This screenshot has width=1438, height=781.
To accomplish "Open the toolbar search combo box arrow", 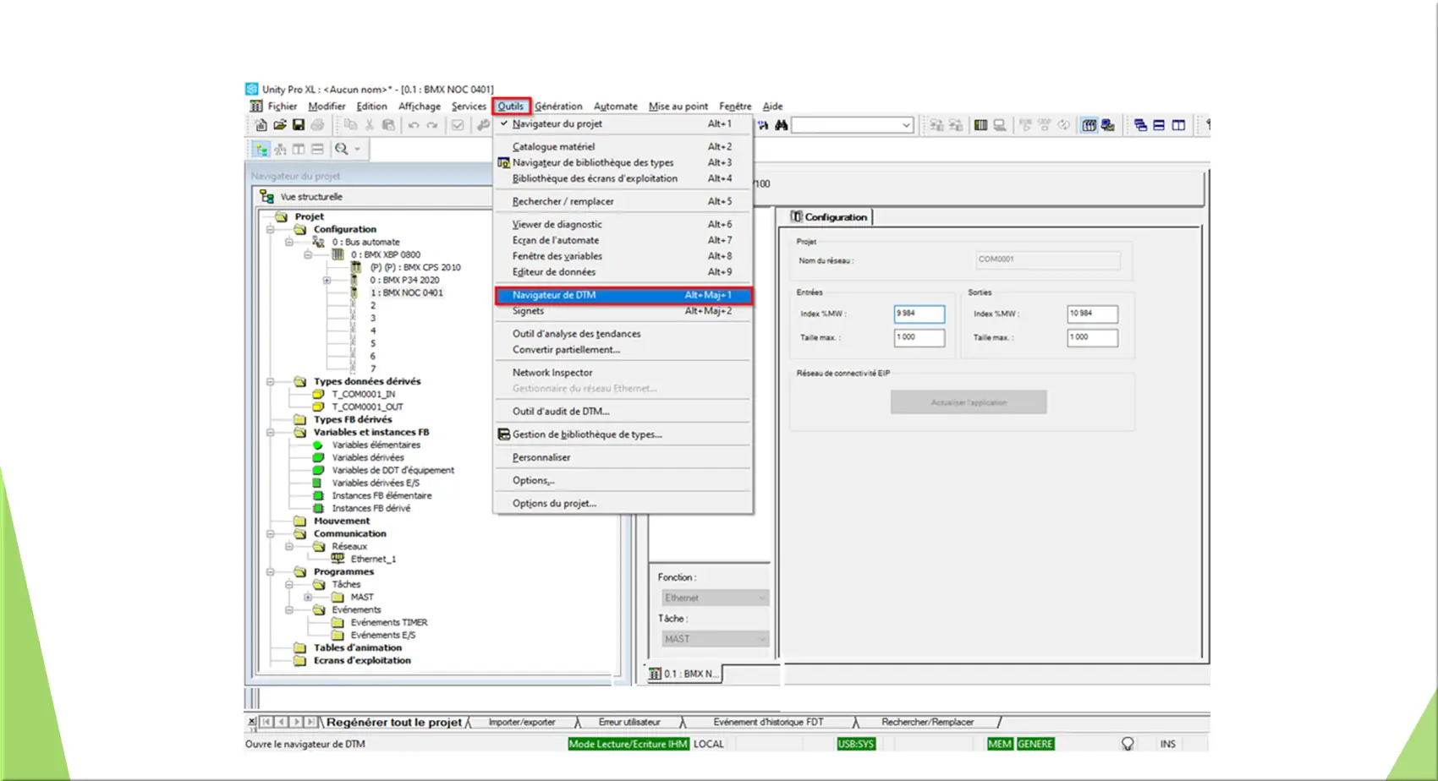I will pyautogui.click(x=906, y=125).
